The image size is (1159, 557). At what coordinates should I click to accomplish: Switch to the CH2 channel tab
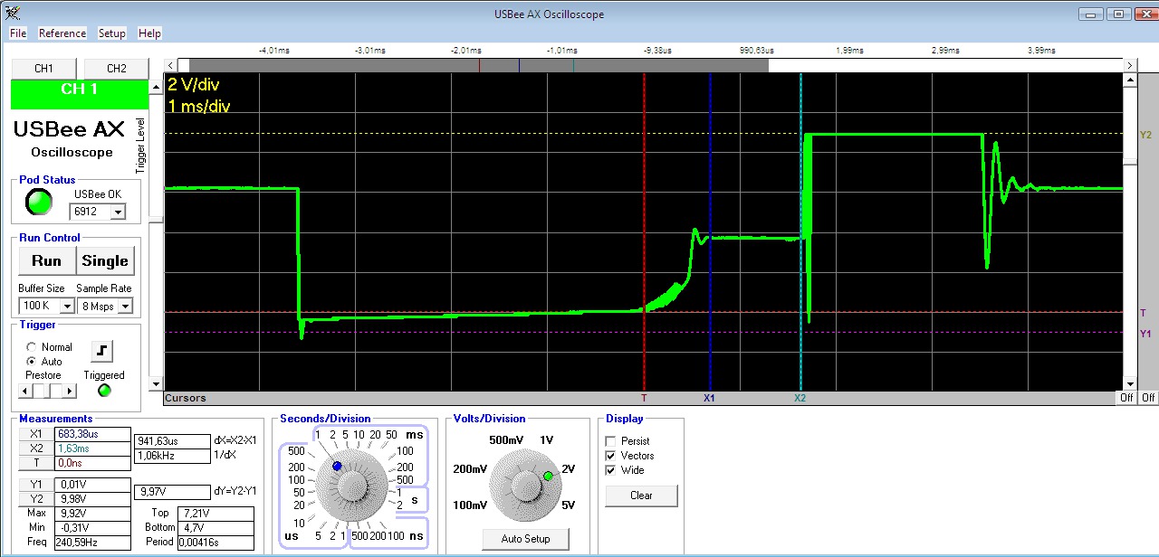pyautogui.click(x=116, y=69)
